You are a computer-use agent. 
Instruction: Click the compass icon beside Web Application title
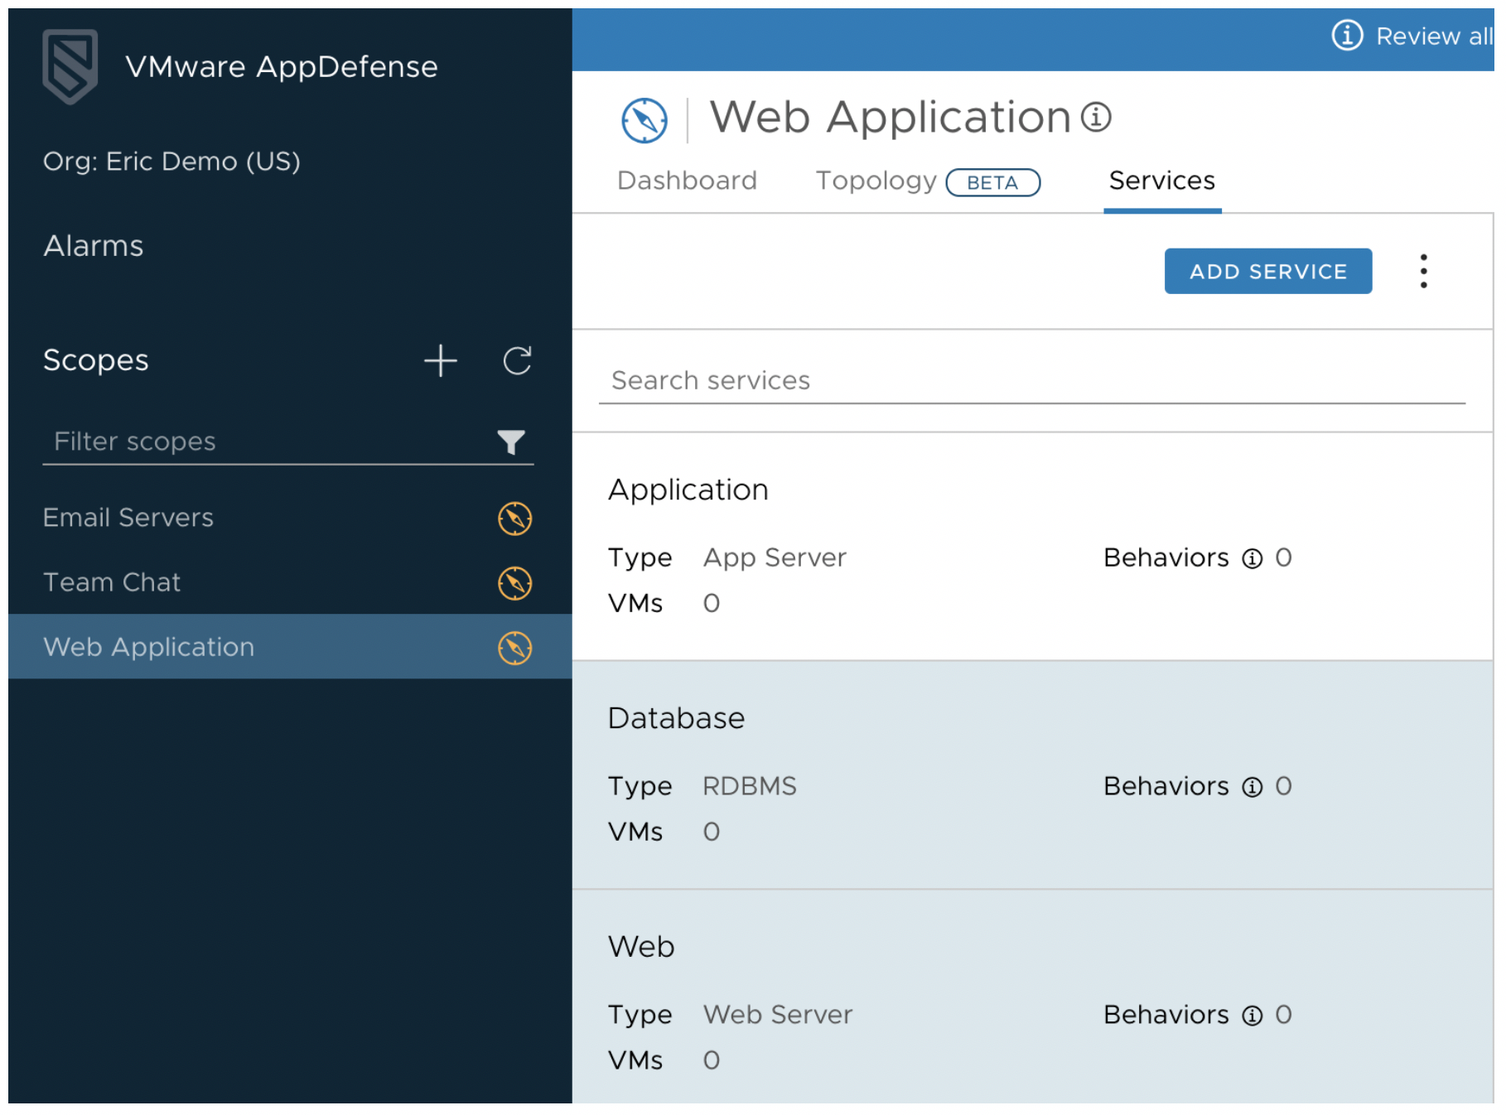[644, 118]
